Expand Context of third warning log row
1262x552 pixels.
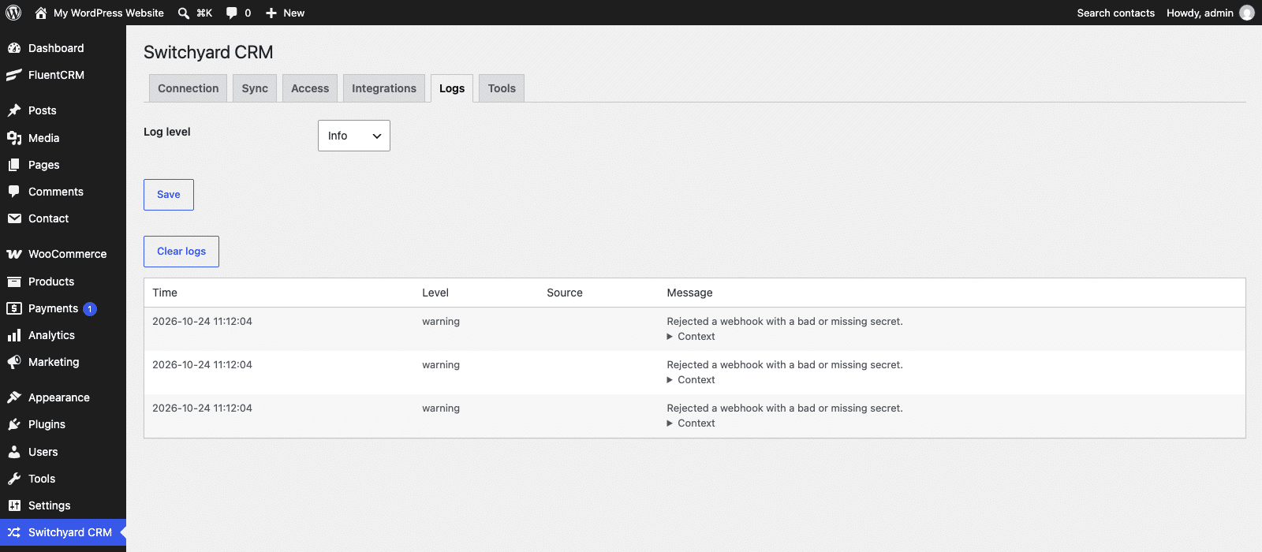tap(691, 423)
